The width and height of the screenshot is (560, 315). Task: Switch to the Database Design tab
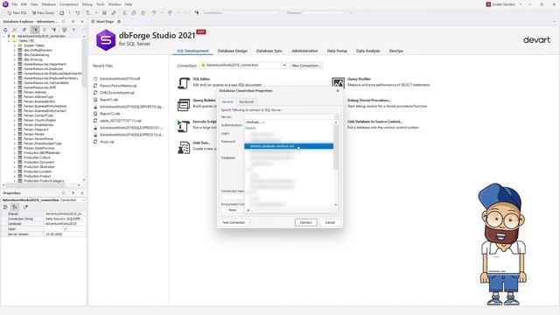[233, 51]
